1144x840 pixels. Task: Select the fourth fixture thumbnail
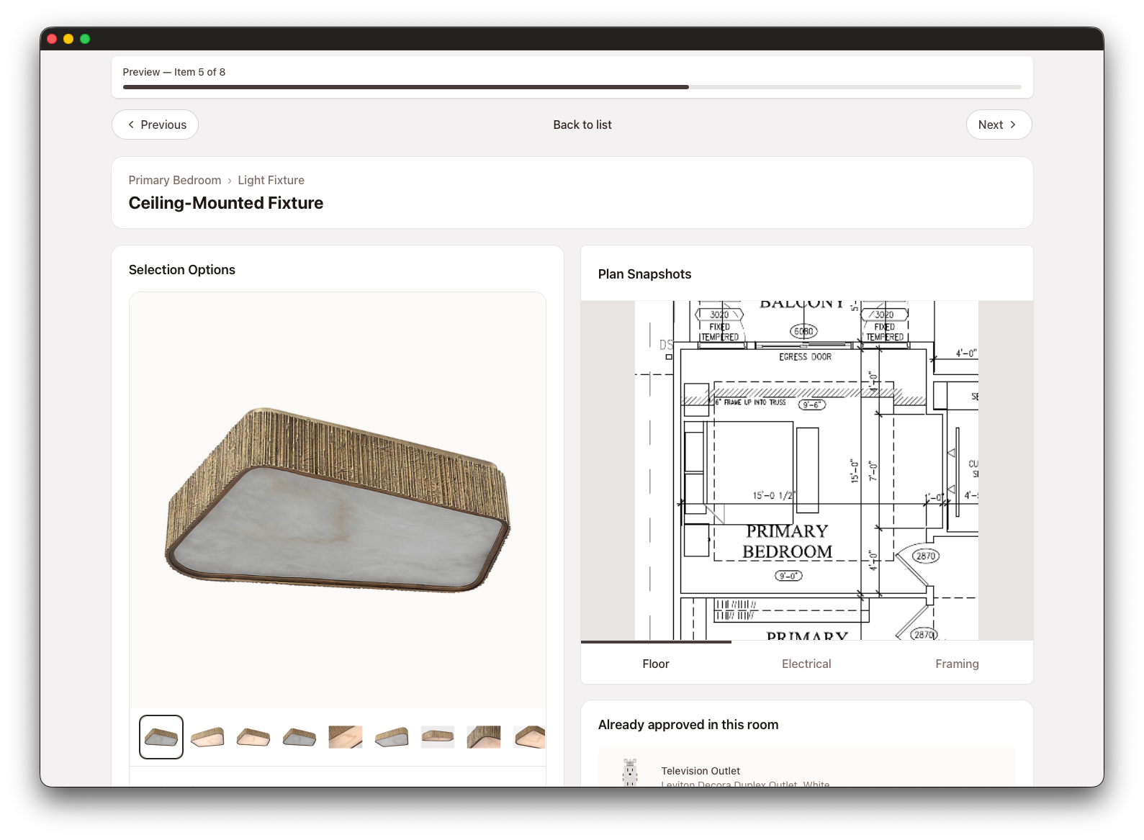[299, 737]
